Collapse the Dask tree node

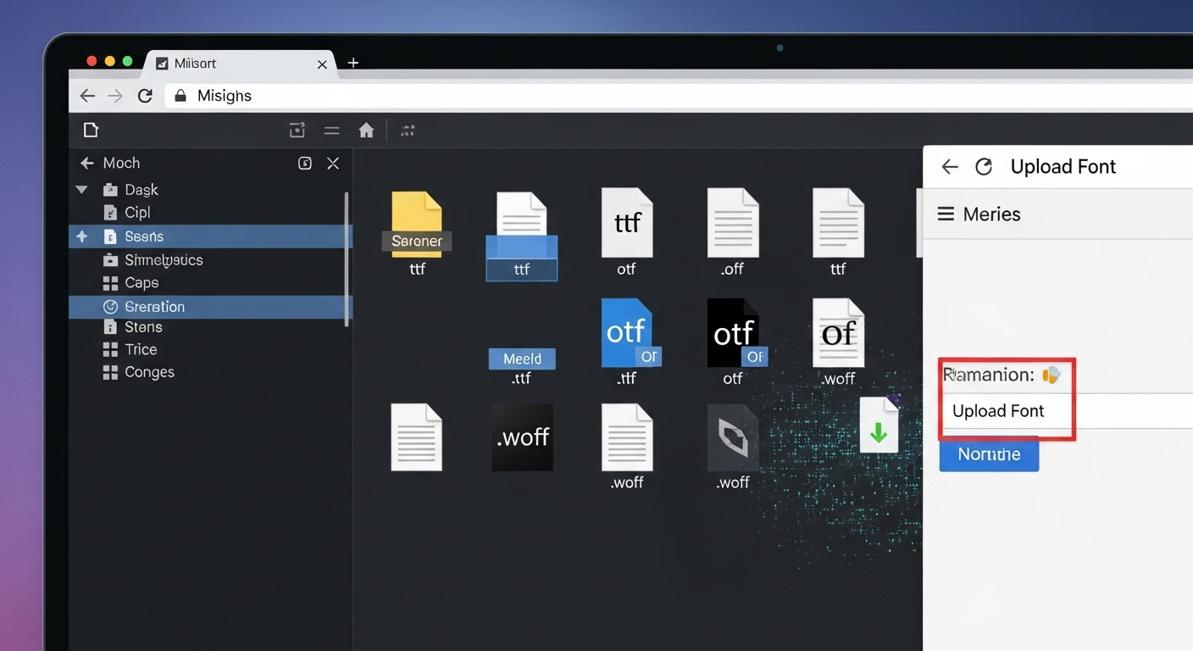pyautogui.click(x=82, y=190)
